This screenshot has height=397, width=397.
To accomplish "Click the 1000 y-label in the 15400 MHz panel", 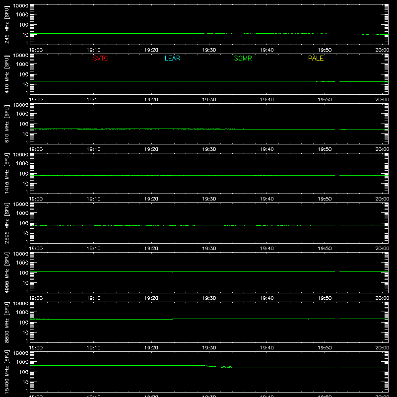I will [22, 362].
